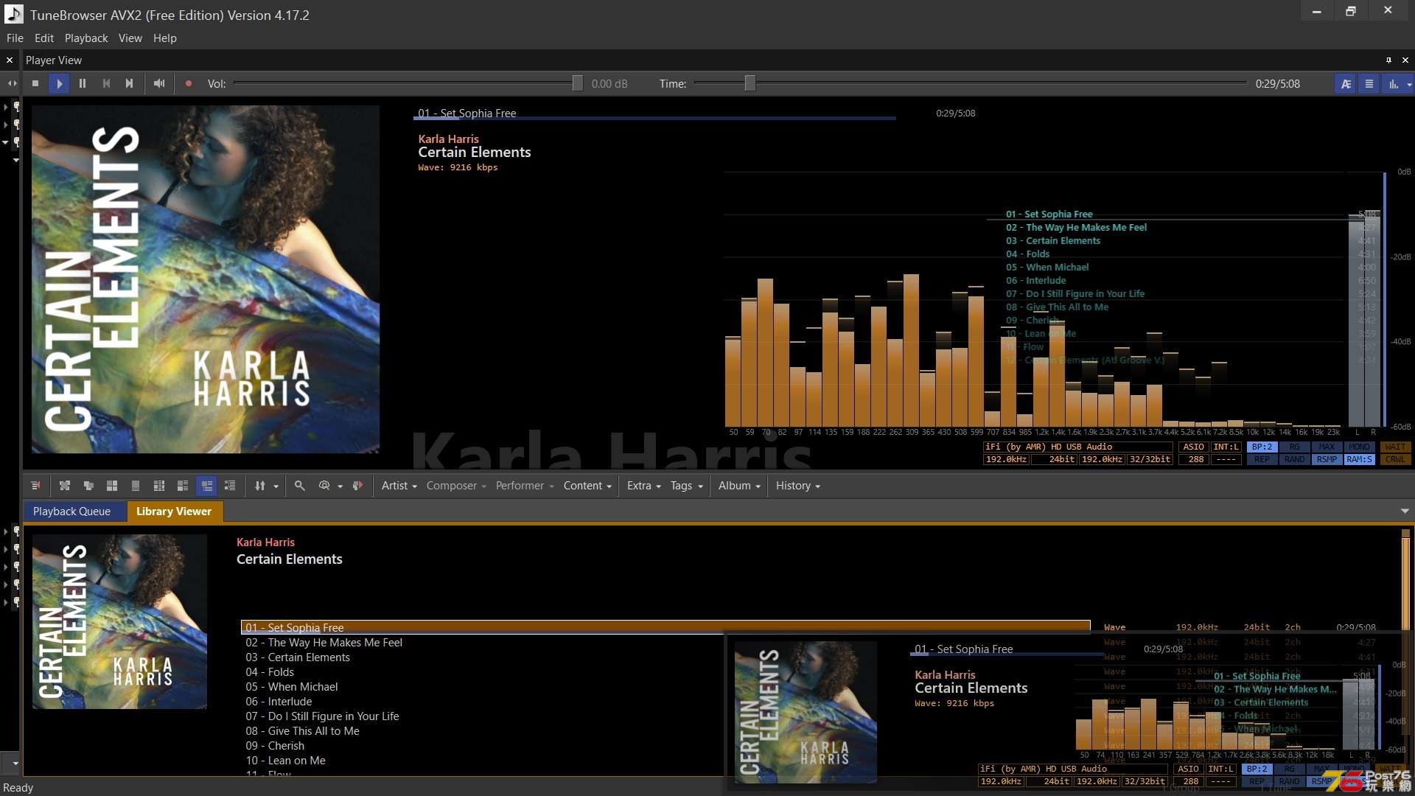Viewport: 1415px width, 796px height.
Task: Select the multi-column grid view icon
Action: tap(159, 486)
